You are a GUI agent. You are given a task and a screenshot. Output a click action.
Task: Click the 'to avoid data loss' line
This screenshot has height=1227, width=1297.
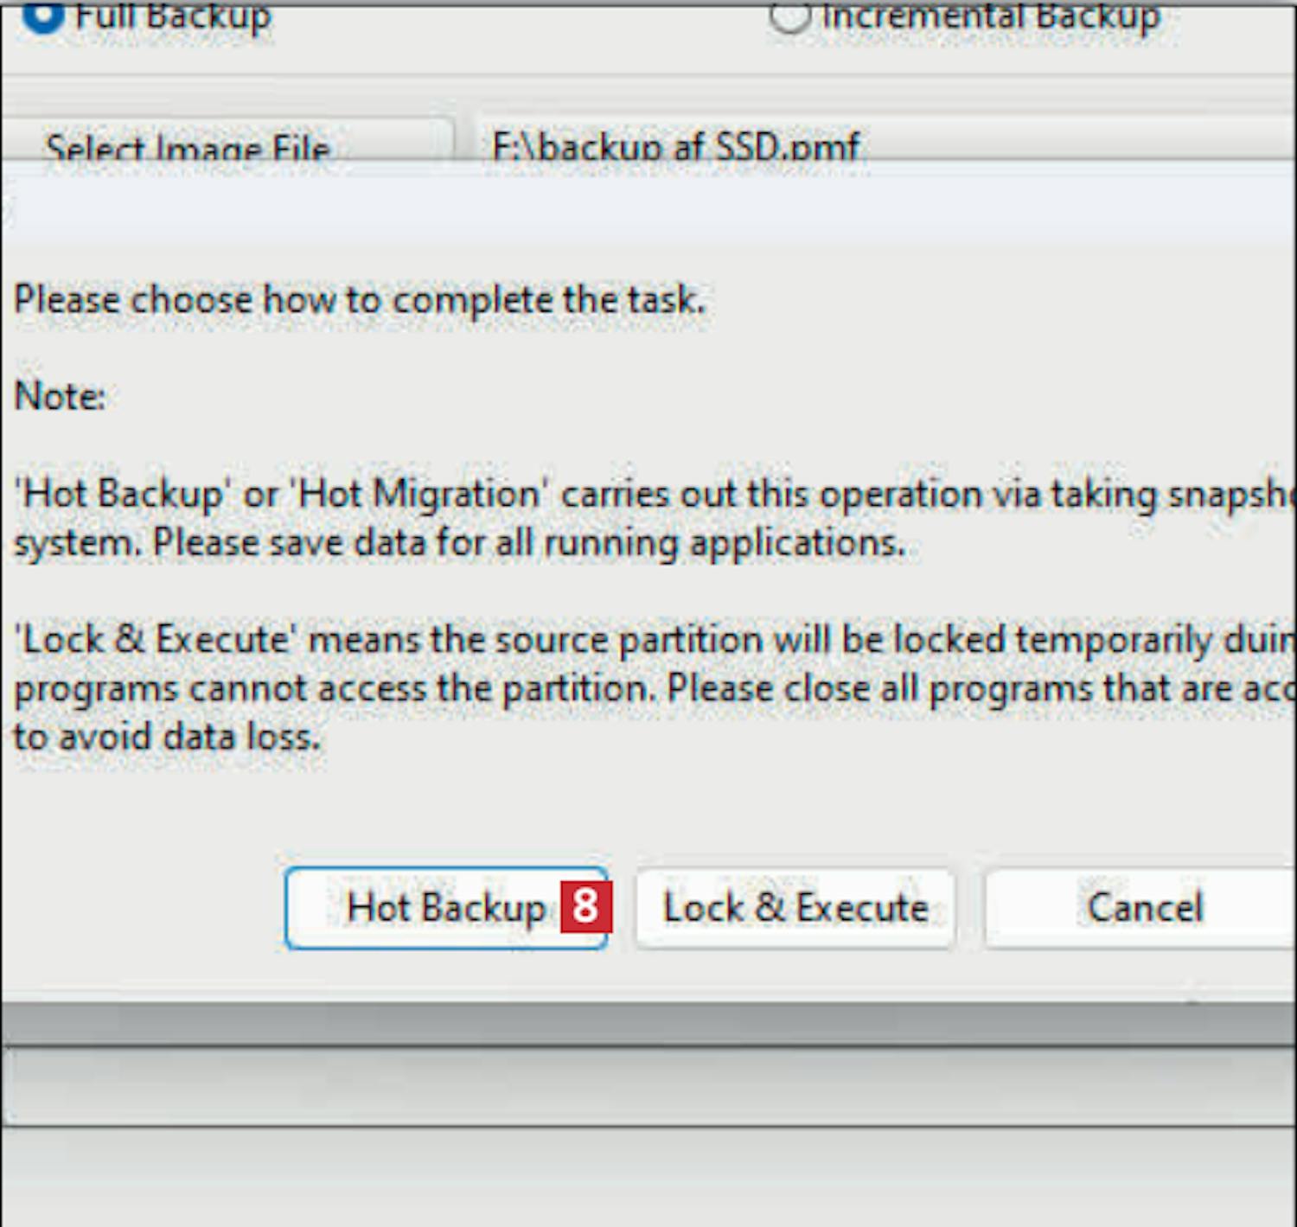pos(167,738)
